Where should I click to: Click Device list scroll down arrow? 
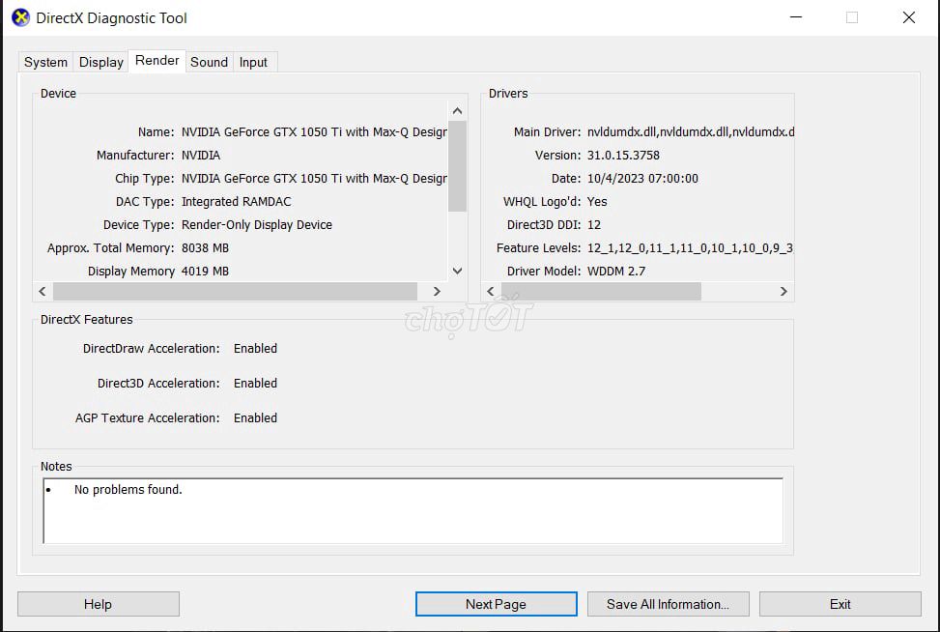(457, 271)
